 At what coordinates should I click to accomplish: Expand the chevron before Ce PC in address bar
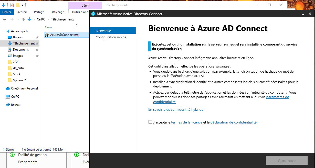point(34,19)
